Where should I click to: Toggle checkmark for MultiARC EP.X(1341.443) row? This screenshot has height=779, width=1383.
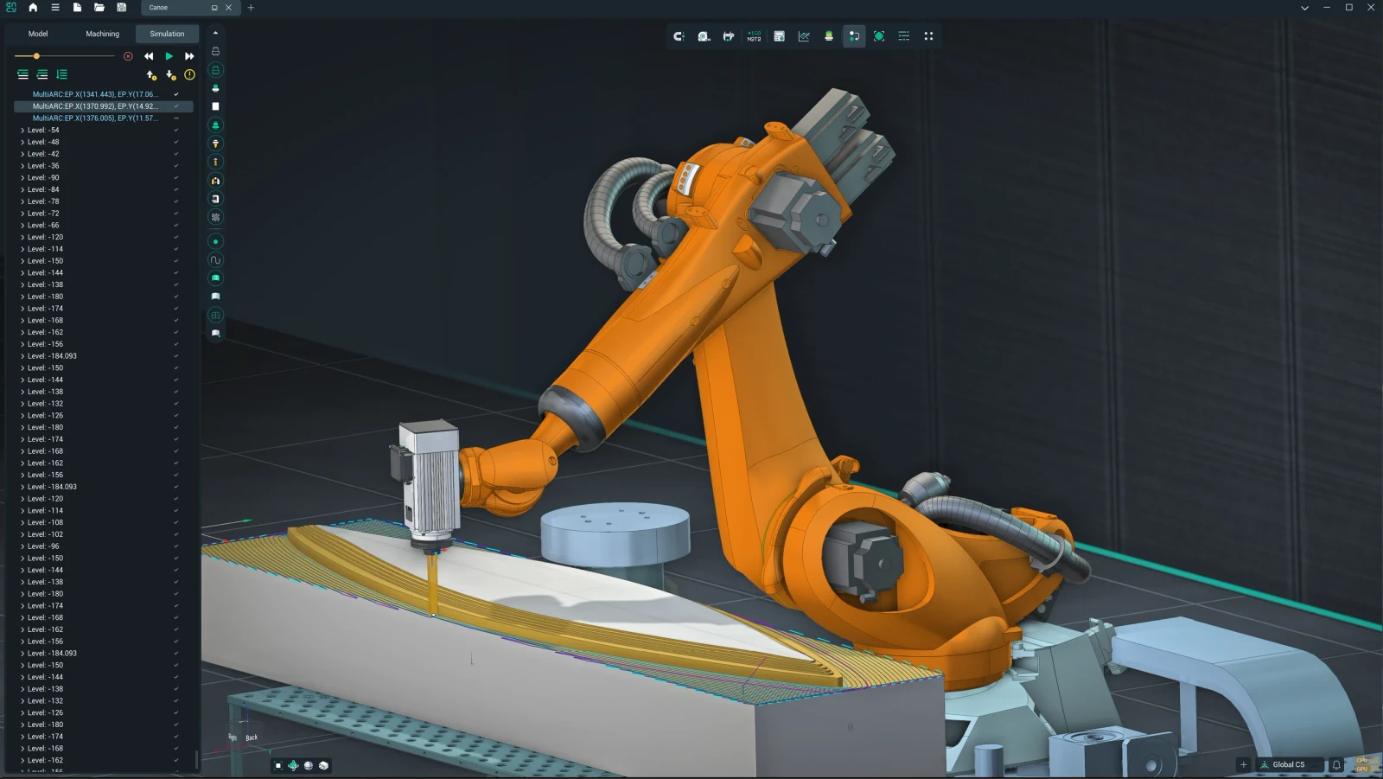(176, 94)
